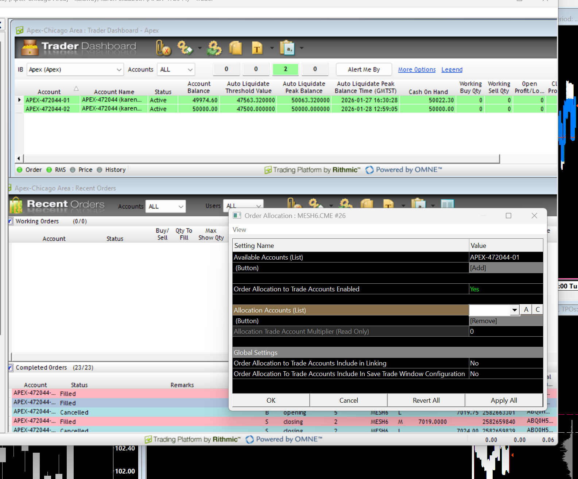Click Cancel in the Order Allocation dialog
The height and width of the screenshot is (479, 578).
pyautogui.click(x=349, y=400)
